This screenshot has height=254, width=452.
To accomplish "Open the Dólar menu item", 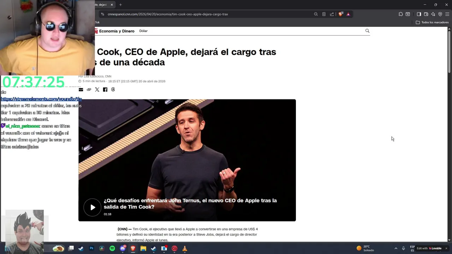I will (143, 31).
